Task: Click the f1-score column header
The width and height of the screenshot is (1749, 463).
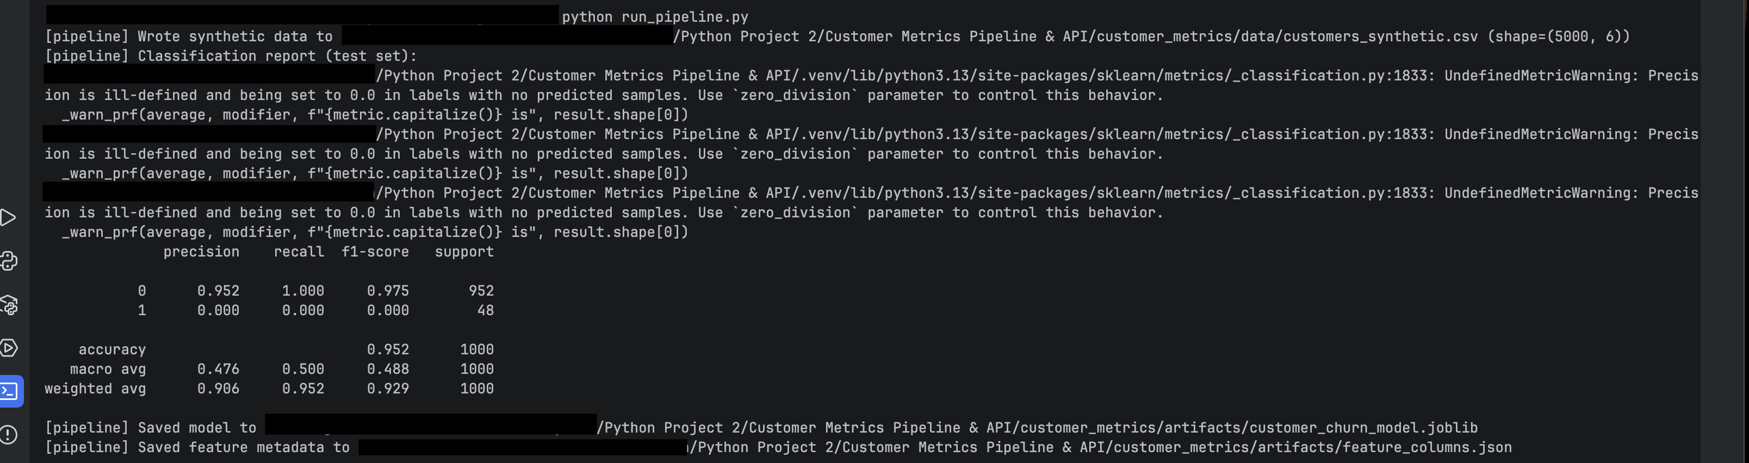Action: click(375, 252)
